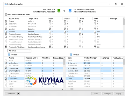Click the CA-1028 product number cell
The height and width of the screenshot is (99, 128).
91,68
